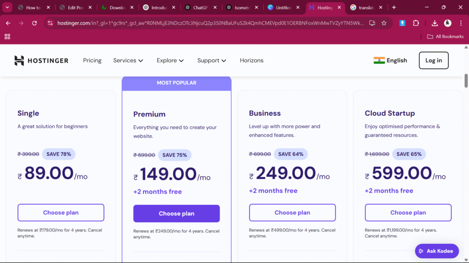Click the apps grid icon in bookmarks bar
Screen dimensions: 469x263
point(7,37)
